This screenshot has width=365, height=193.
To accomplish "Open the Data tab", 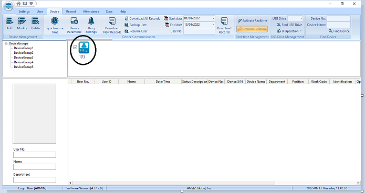I will 109,12.
